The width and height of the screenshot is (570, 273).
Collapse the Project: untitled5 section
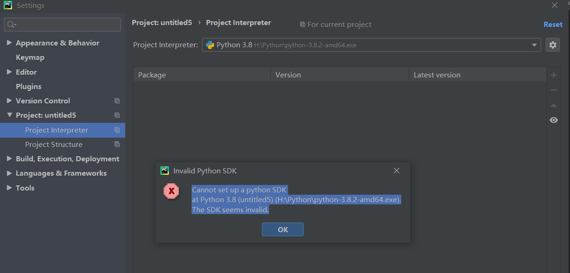pyautogui.click(x=9, y=115)
